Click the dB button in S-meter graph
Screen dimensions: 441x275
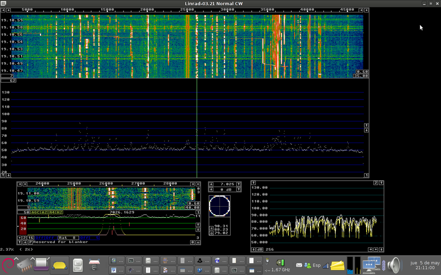[x=260, y=249]
